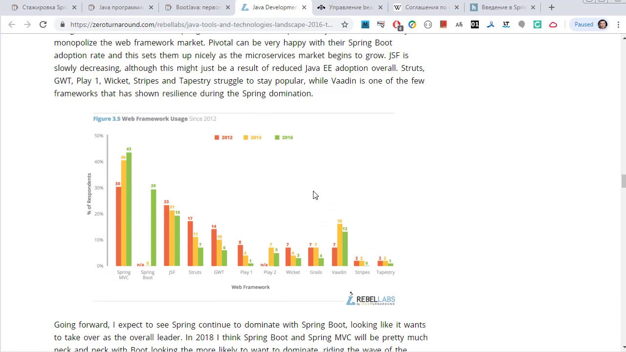
Task: Open the Chrome three-dot menu
Action: (618, 24)
